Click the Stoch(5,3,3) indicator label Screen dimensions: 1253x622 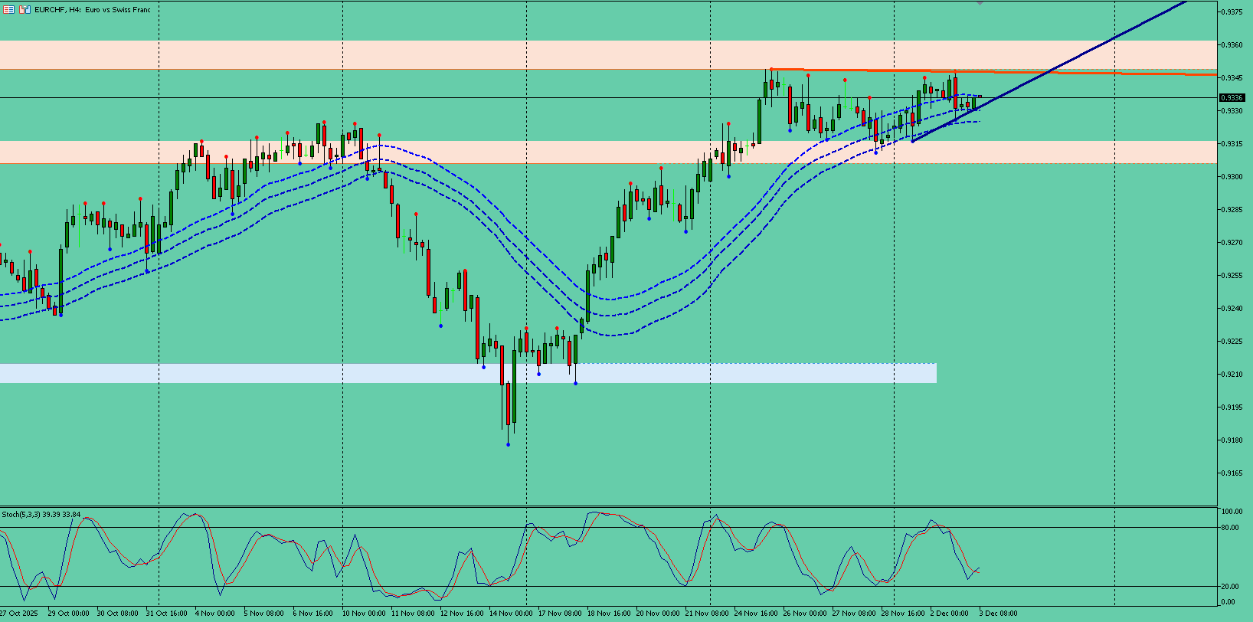pyautogui.click(x=41, y=514)
